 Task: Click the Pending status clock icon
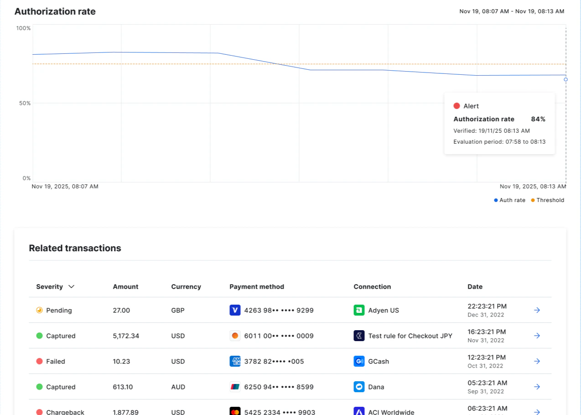coord(40,310)
